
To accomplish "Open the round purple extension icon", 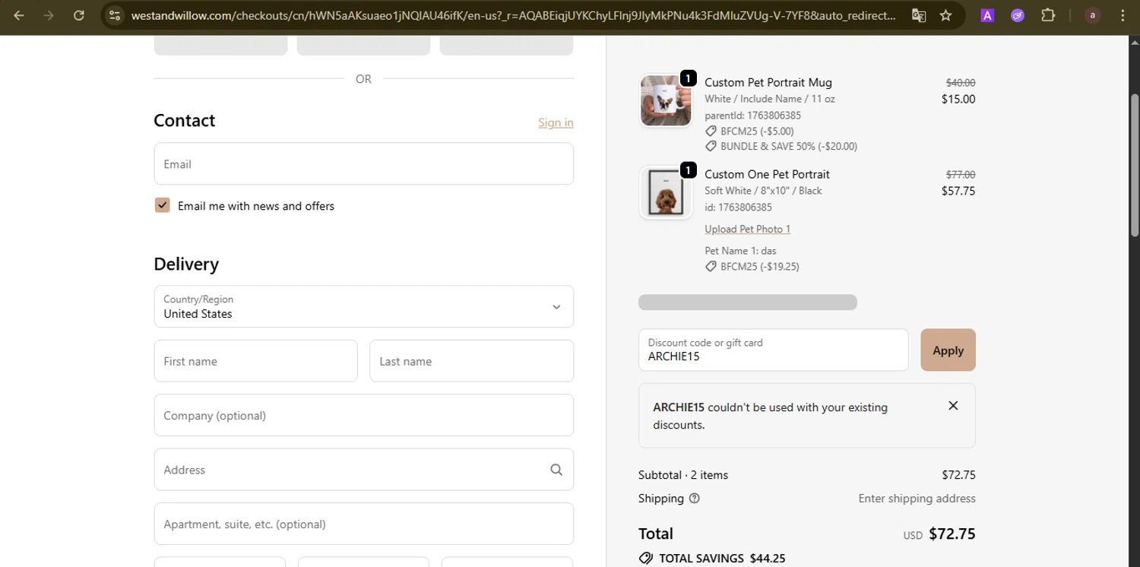I will [x=1018, y=15].
